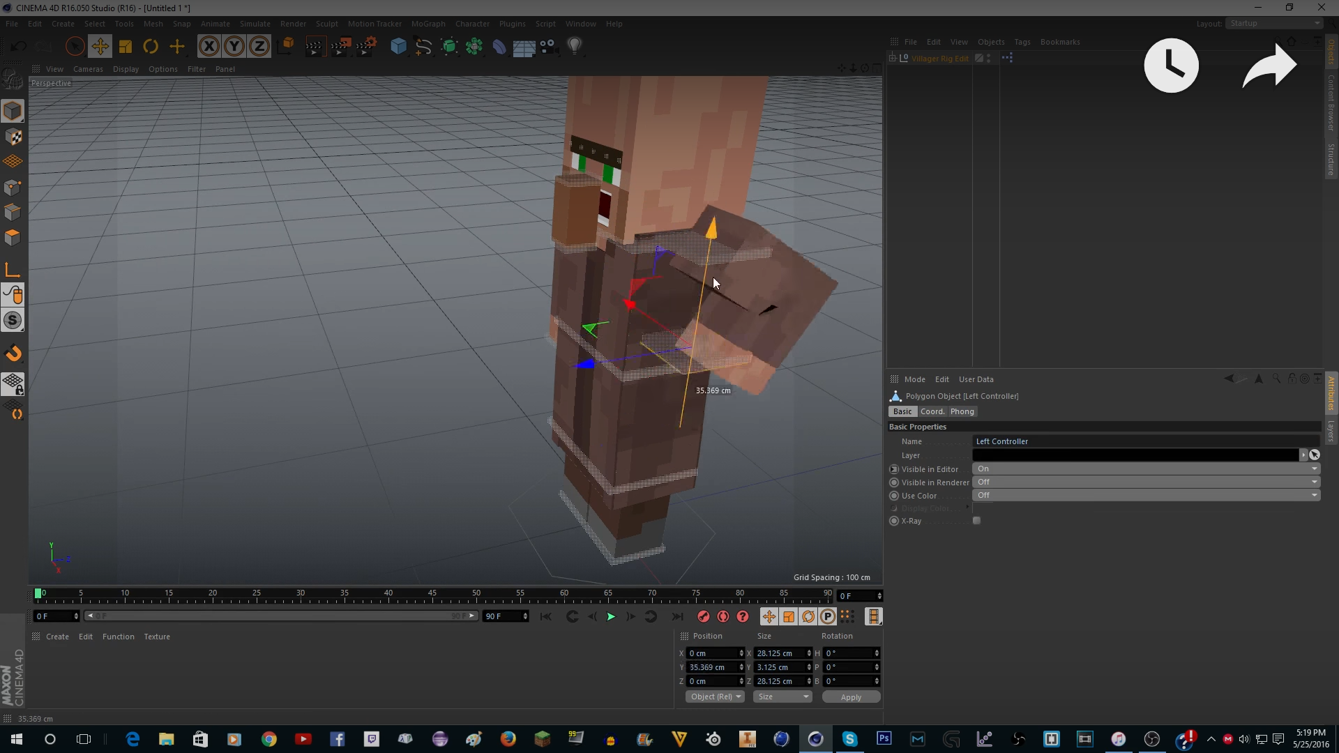The height and width of the screenshot is (753, 1339).
Task: Toggle Z axis lock
Action: 259,47
